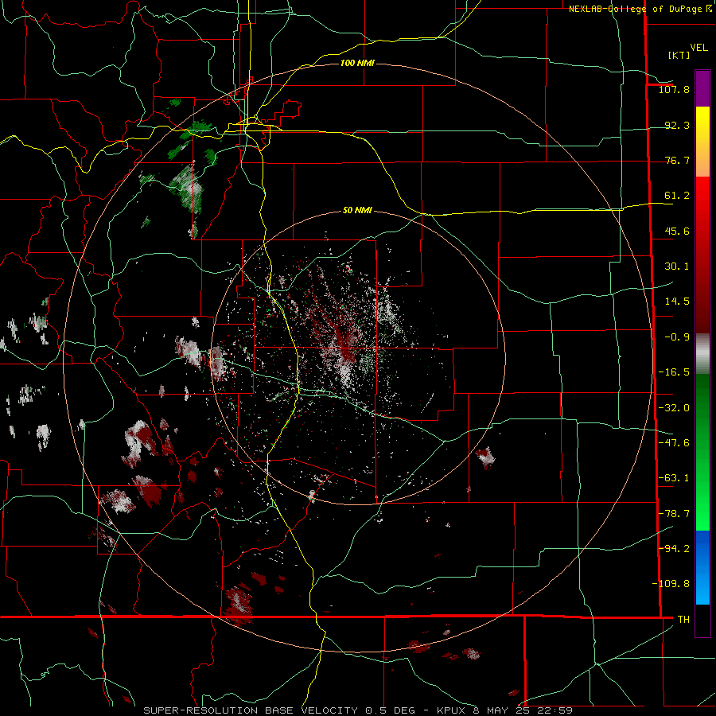Click the 30.1 legend value
The image size is (716, 716).
pyautogui.click(x=677, y=267)
